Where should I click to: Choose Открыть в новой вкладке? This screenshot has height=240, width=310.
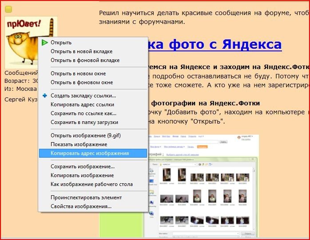[81, 51]
